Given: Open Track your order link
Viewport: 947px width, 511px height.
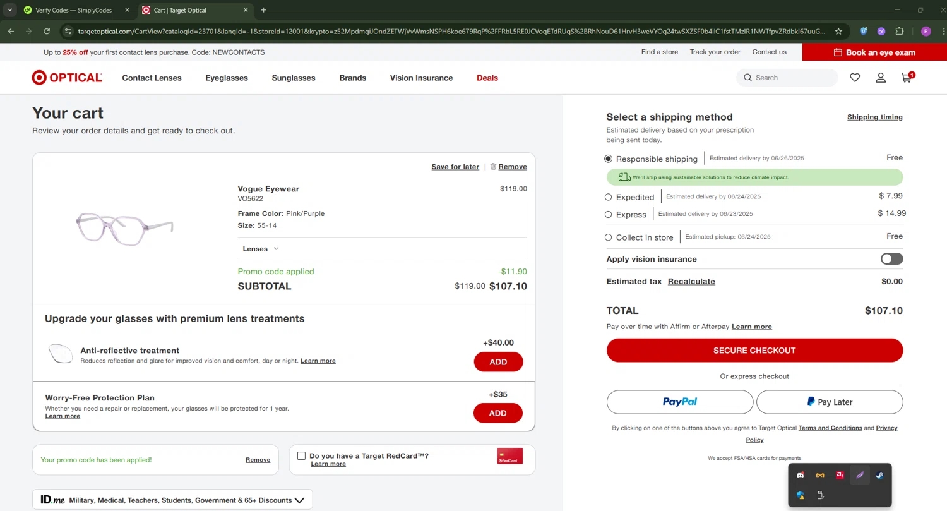Looking at the screenshot, I should click(x=715, y=52).
